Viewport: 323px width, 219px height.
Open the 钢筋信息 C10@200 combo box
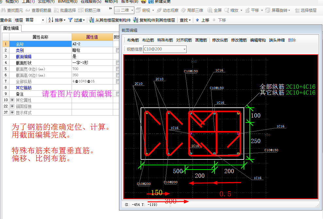[x=165, y=49]
